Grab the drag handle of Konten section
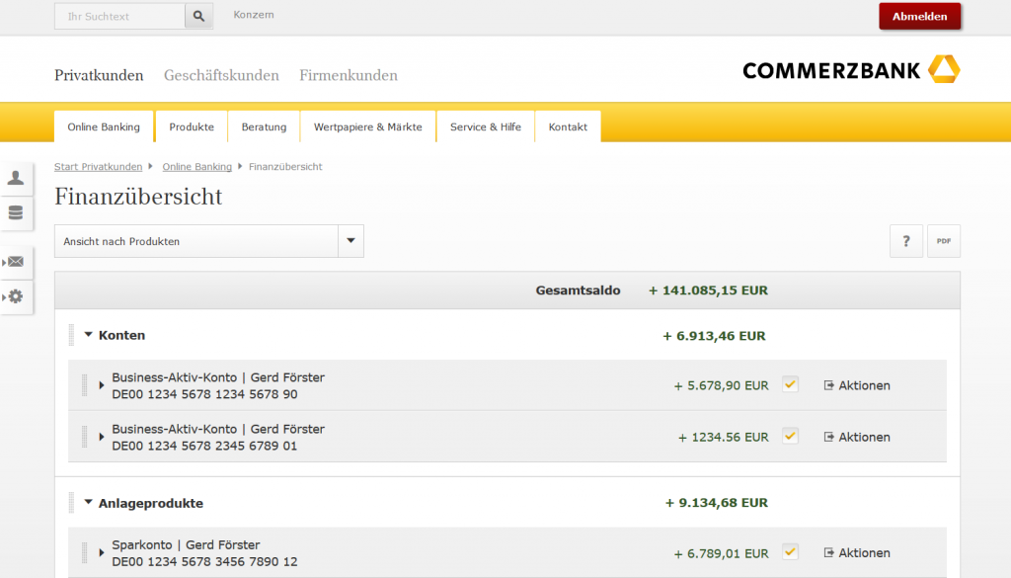 (x=71, y=336)
